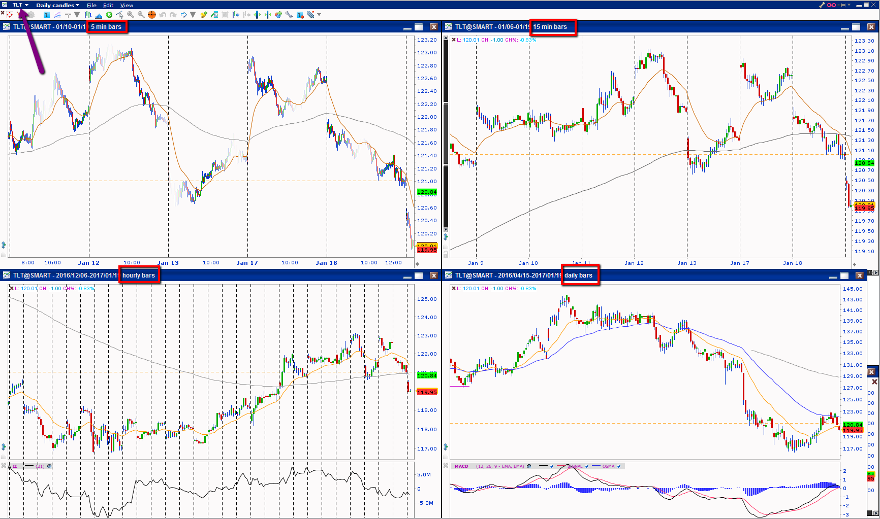This screenshot has height=519, width=880.
Task: Toggle MACD black line checkbox
Action: tap(552, 466)
